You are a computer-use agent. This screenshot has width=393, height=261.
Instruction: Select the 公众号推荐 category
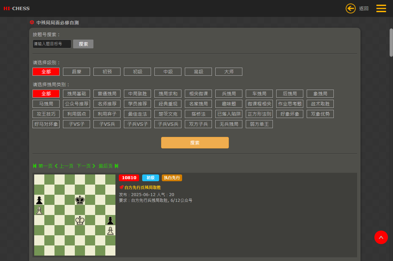(77, 104)
